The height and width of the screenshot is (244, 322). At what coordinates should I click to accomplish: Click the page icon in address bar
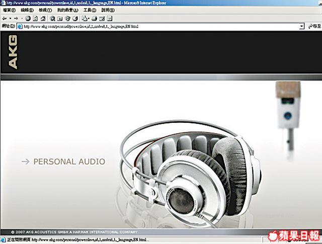click(x=20, y=26)
